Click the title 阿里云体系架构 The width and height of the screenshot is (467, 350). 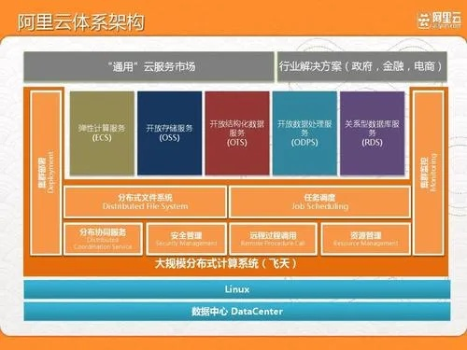81,22
